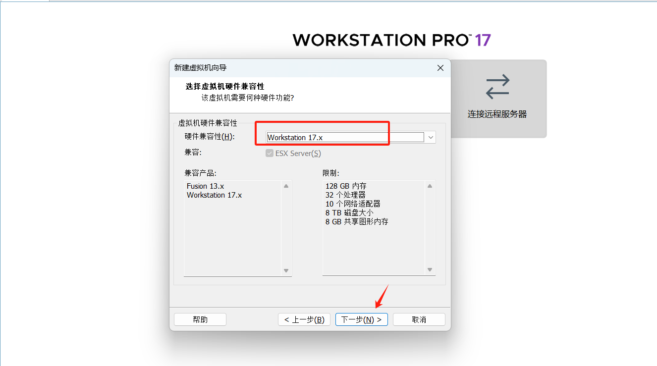Go back with the < 上一步(B) button
The image size is (657, 366).
tap(304, 319)
